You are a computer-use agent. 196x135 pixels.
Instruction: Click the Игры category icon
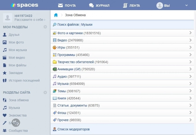(x=55, y=48)
